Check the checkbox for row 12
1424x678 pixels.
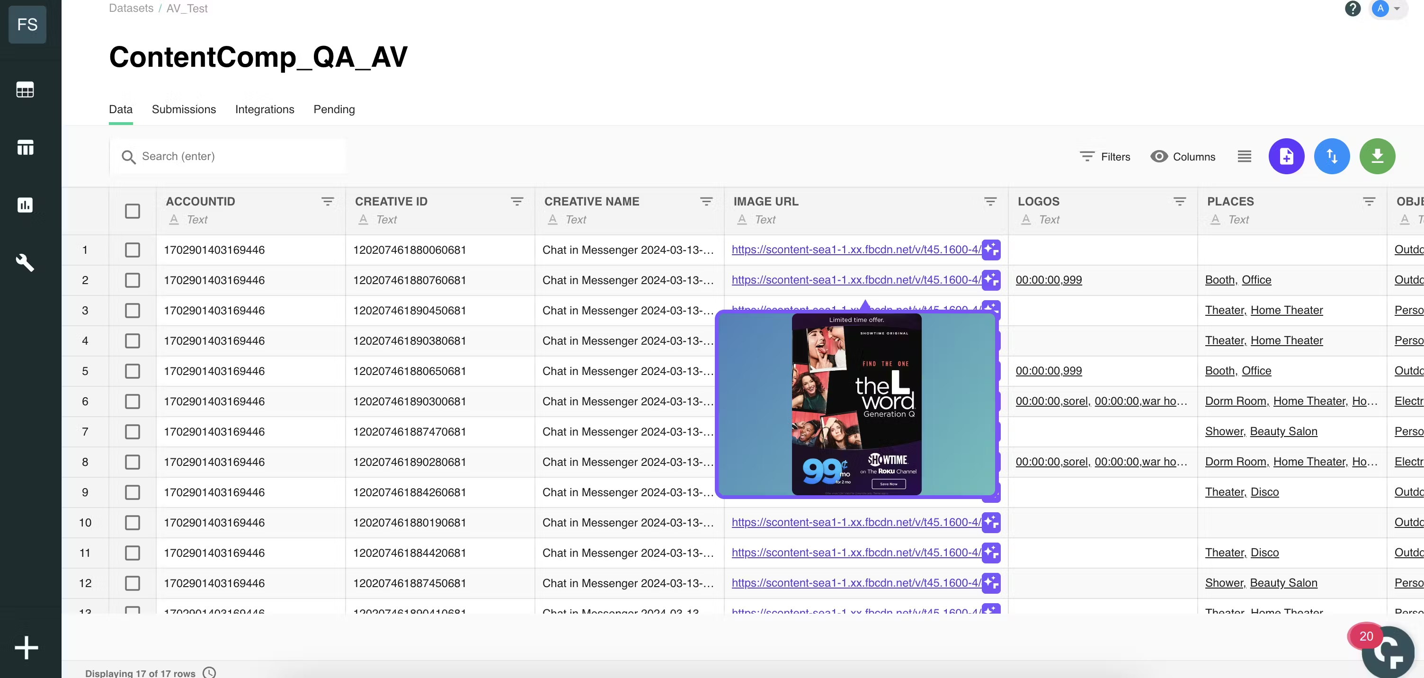[x=132, y=583]
